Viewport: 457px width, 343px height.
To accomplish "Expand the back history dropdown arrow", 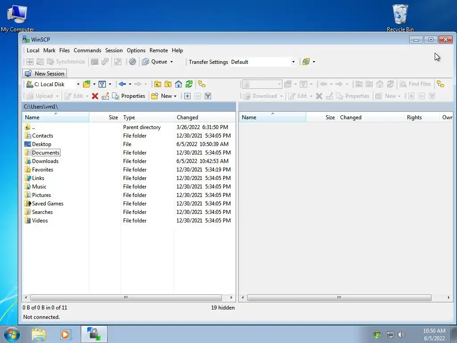I will (x=130, y=84).
